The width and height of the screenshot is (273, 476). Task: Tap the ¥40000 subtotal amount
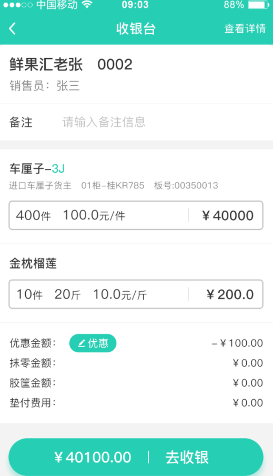click(x=228, y=215)
